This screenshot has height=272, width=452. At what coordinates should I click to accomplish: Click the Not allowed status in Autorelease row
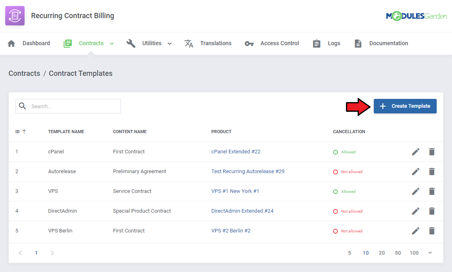pyautogui.click(x=348, y=172)
